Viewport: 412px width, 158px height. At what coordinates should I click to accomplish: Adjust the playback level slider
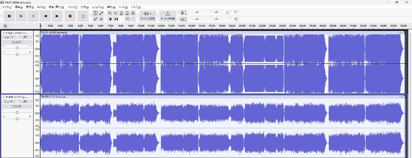236,19
